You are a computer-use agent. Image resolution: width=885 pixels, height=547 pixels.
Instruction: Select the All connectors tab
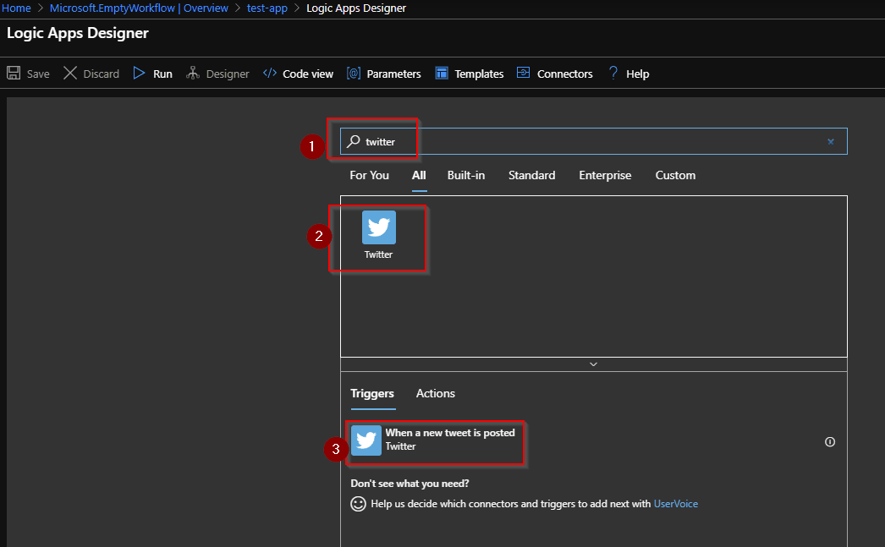419,175
